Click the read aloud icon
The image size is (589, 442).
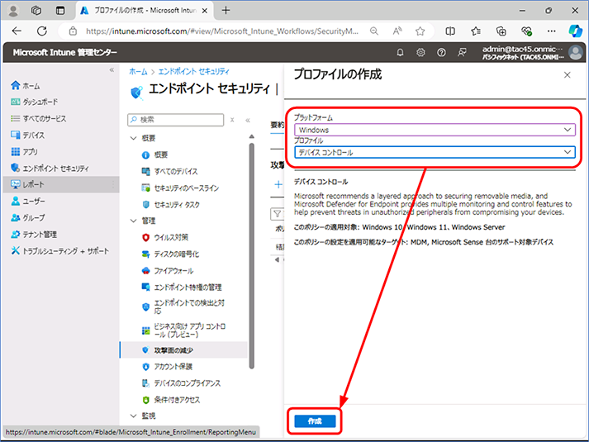tap(397, 31)
